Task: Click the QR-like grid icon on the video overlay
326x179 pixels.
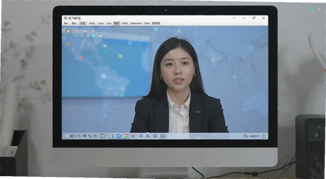Action: click(x=69, y=44)
